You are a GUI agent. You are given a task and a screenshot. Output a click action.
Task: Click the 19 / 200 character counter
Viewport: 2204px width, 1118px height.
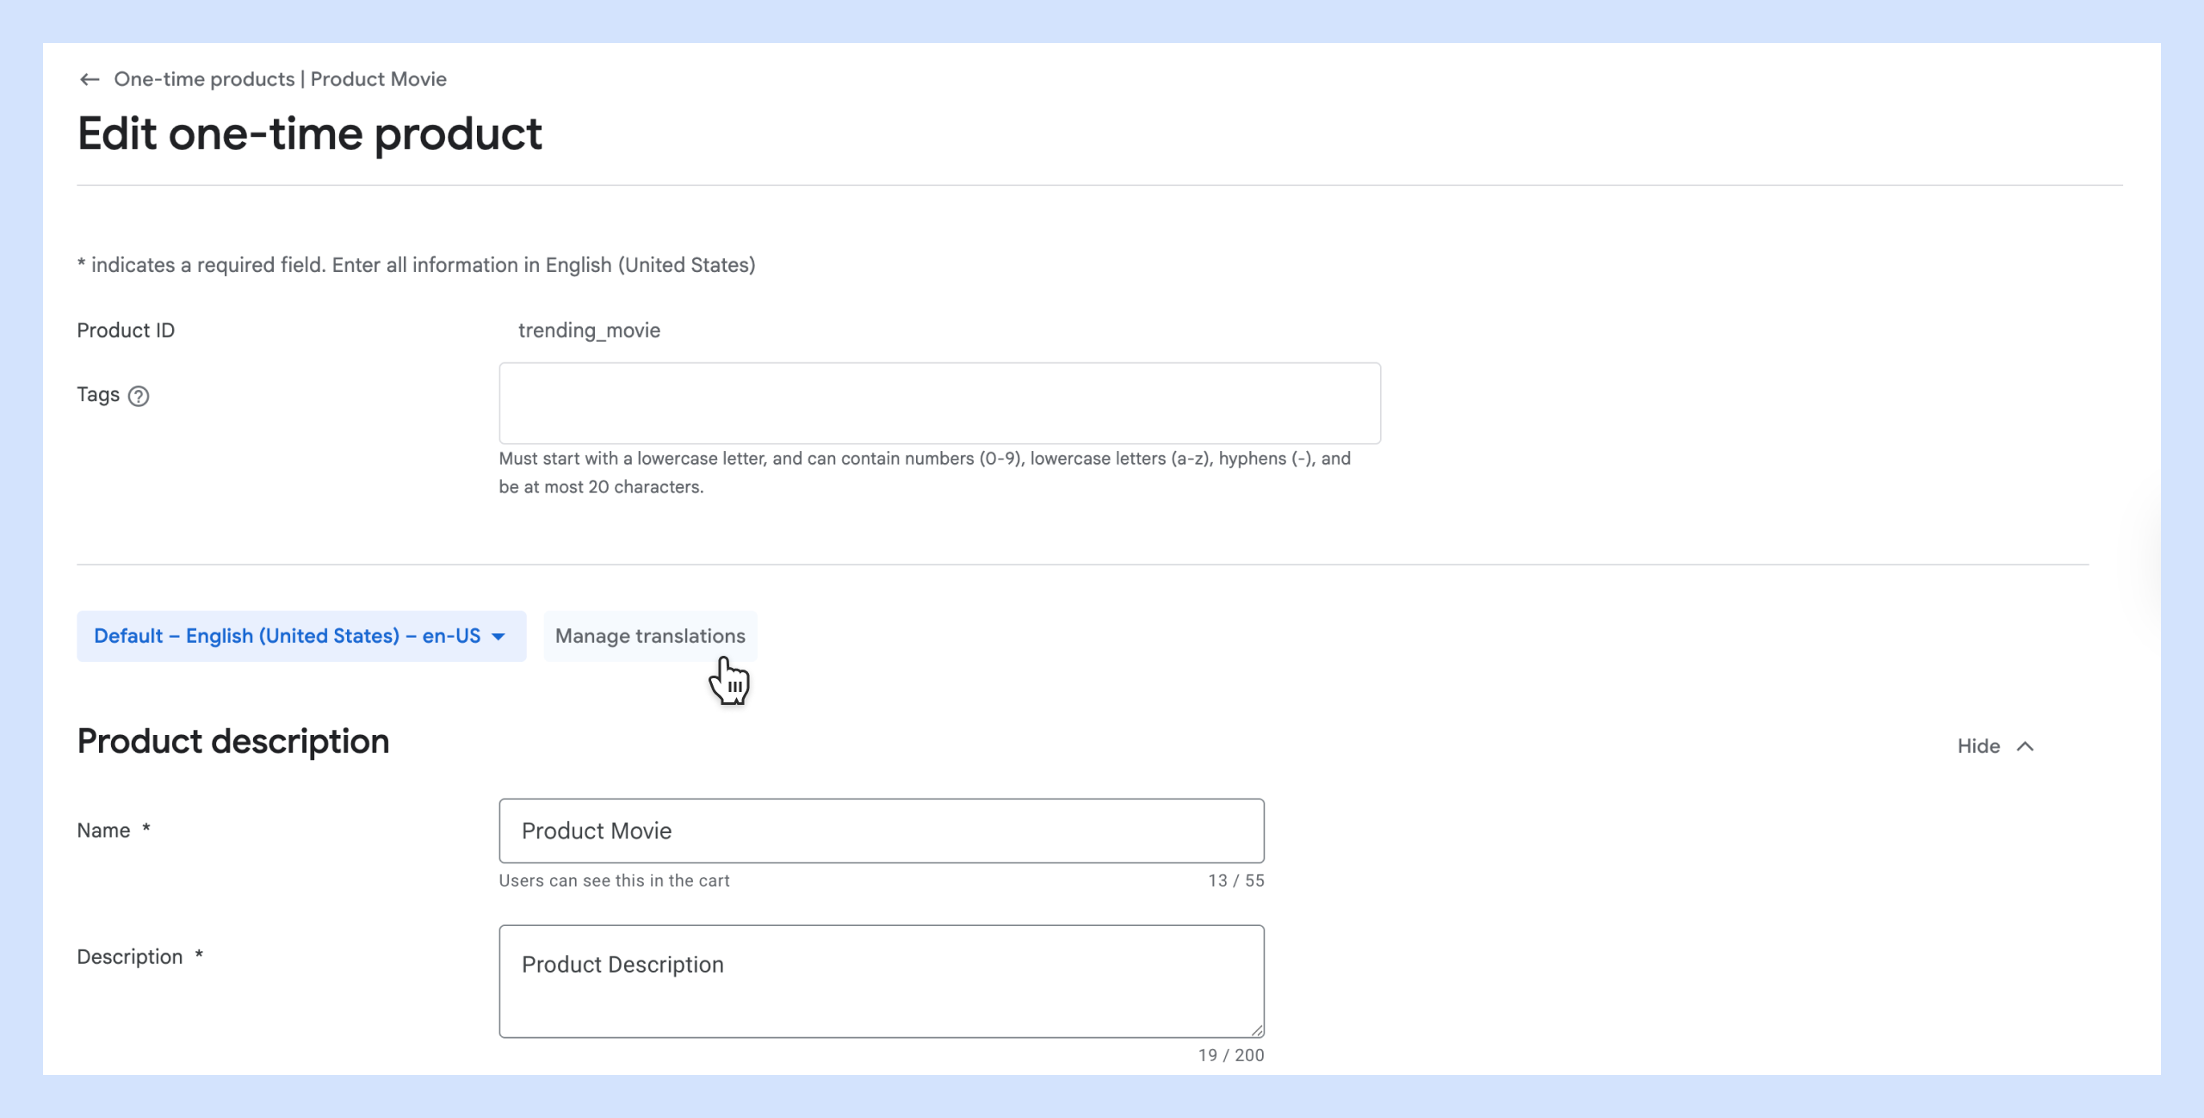1230,1054
